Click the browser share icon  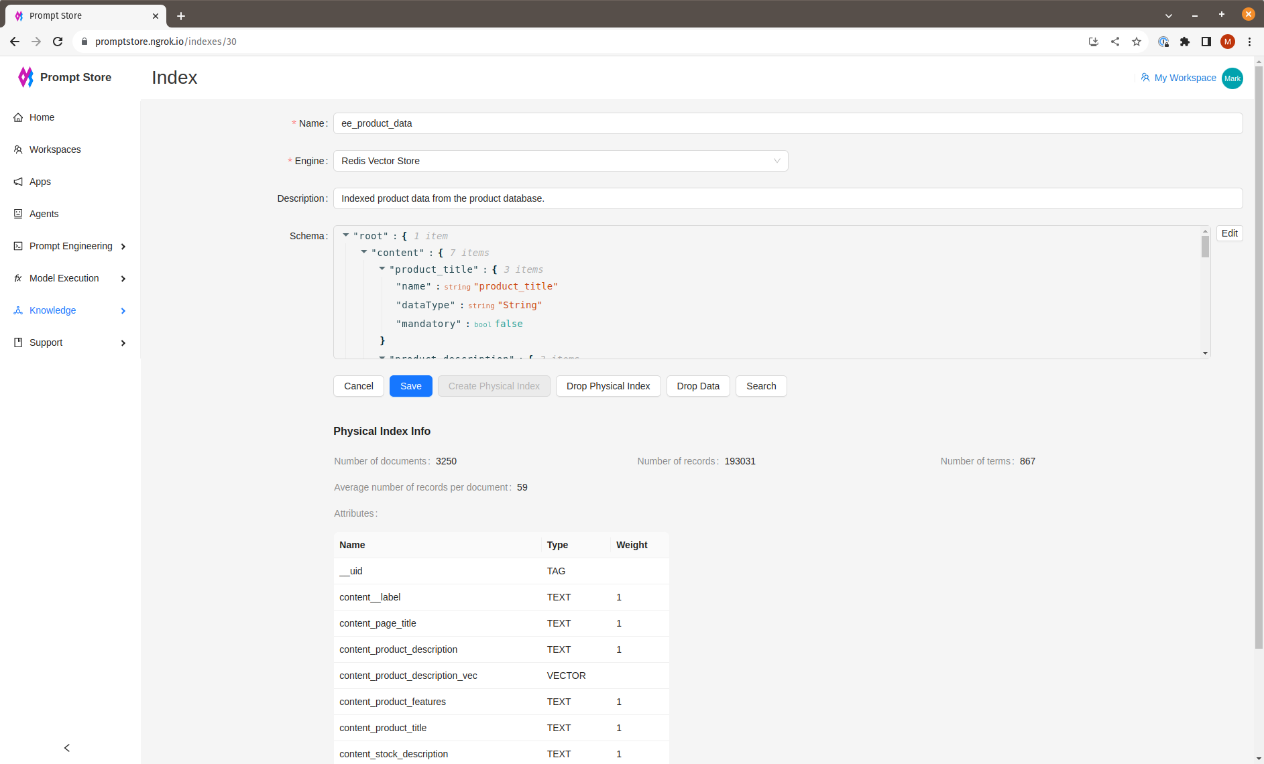pos(1115,42)
